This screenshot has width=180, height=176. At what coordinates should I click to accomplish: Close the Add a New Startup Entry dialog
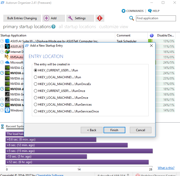pos(151,46)
